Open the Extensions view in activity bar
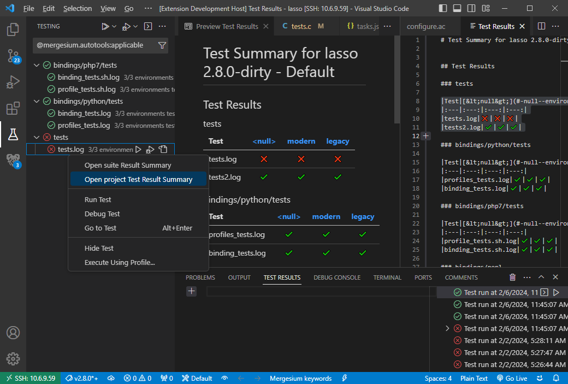 pyautogui.click(x=13, y=109)
